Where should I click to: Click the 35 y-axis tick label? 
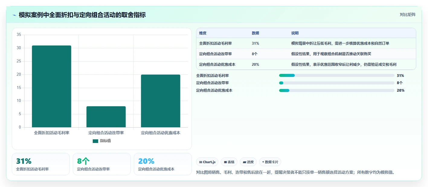click(x=19, y=35)
